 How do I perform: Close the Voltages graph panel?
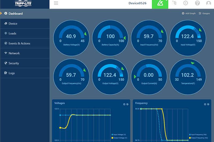pyautogui.click(x=124, y=104)
